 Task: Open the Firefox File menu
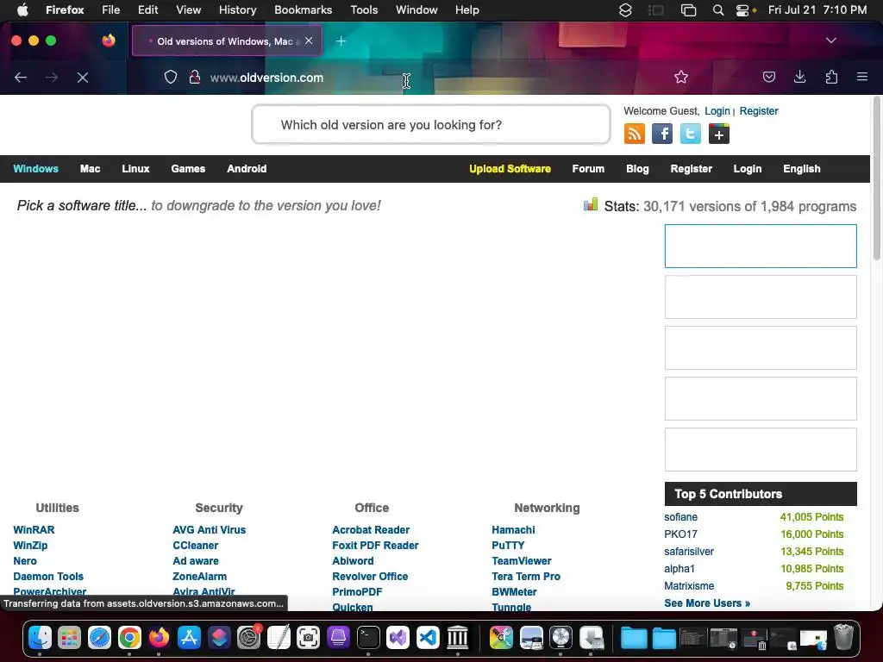pyautogui.click(x=111, y=10)
